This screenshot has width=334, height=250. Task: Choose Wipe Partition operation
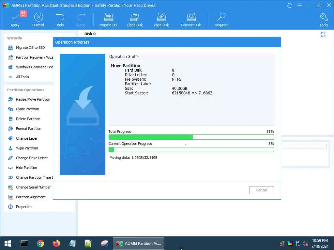(x=23, y=148)
